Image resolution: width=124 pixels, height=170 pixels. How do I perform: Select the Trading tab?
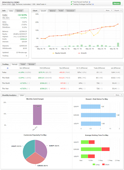click(5, 64)
